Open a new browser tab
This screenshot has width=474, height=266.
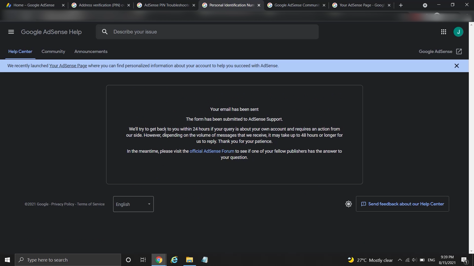point(401,5)
